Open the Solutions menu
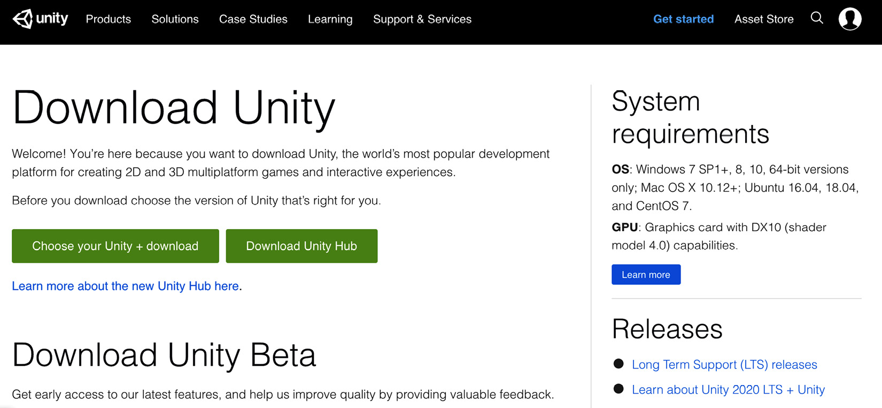882x408 pixels. coord(175,19)
